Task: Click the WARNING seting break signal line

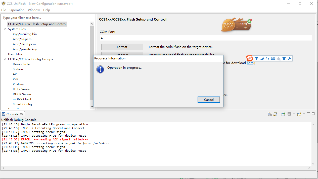Action: tap(56, 143)
